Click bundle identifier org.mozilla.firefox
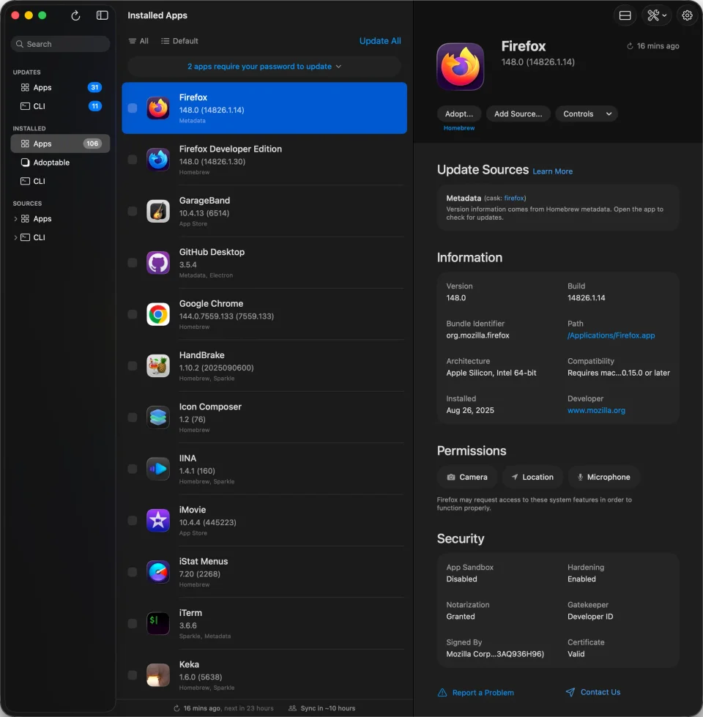703x717 pixels. tap(477, 335)
